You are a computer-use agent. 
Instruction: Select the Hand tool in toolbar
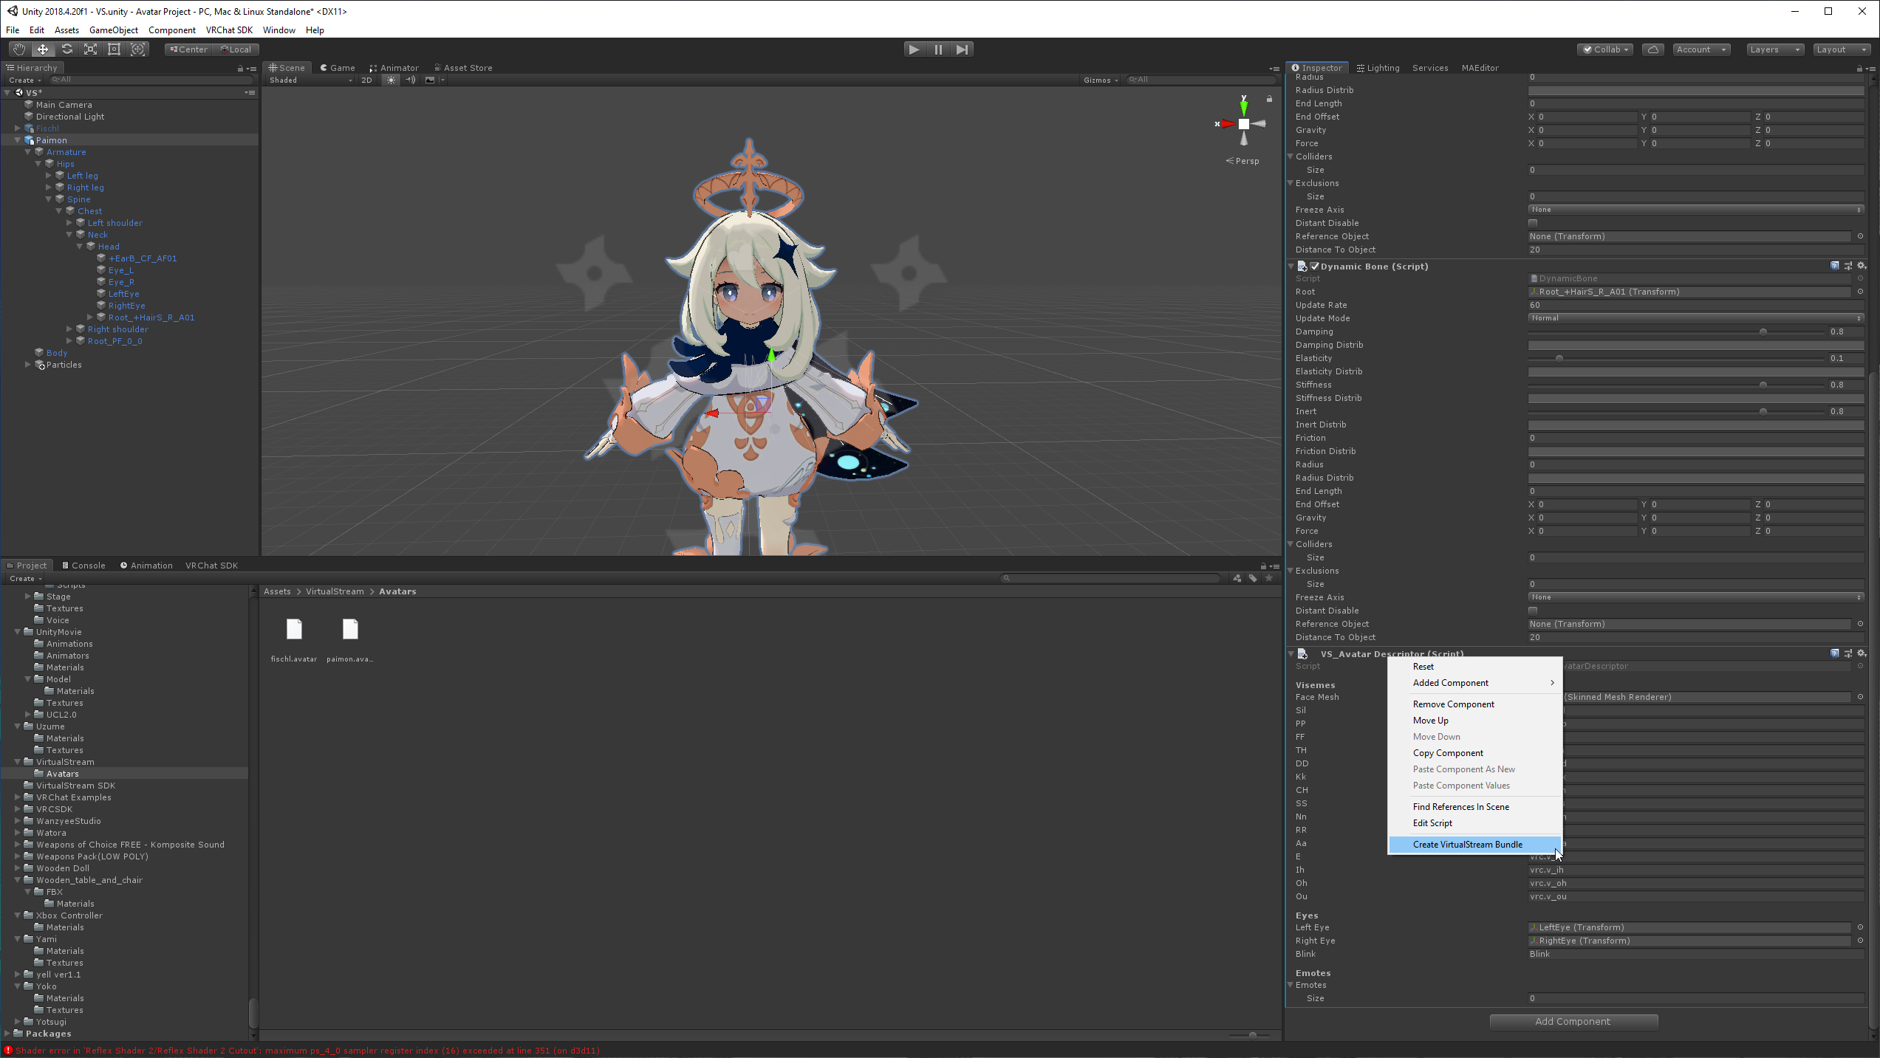click(x=19, y=49)
